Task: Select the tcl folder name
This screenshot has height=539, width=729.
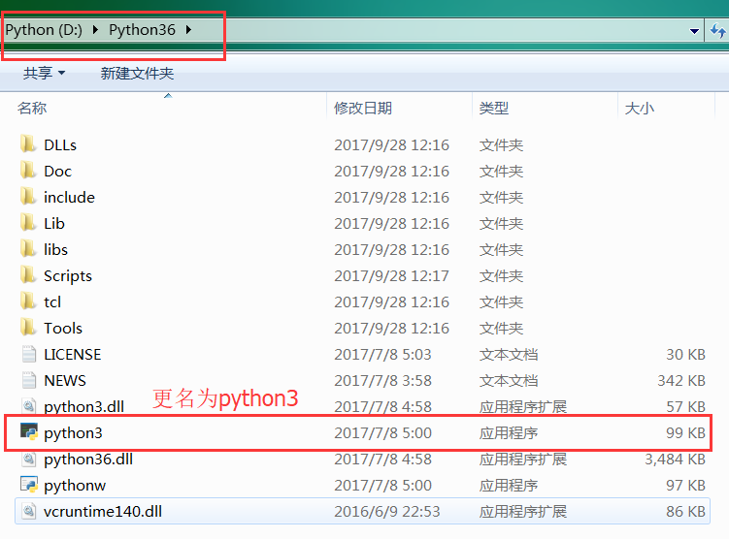Action: click(52, 301)
